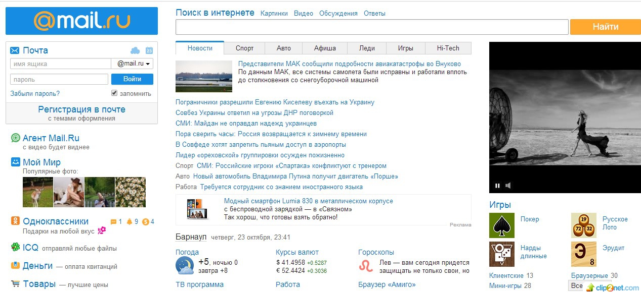The image size is (641, 293).
Task: Switch to the Спорт news tab
Action: click(244, 48)
